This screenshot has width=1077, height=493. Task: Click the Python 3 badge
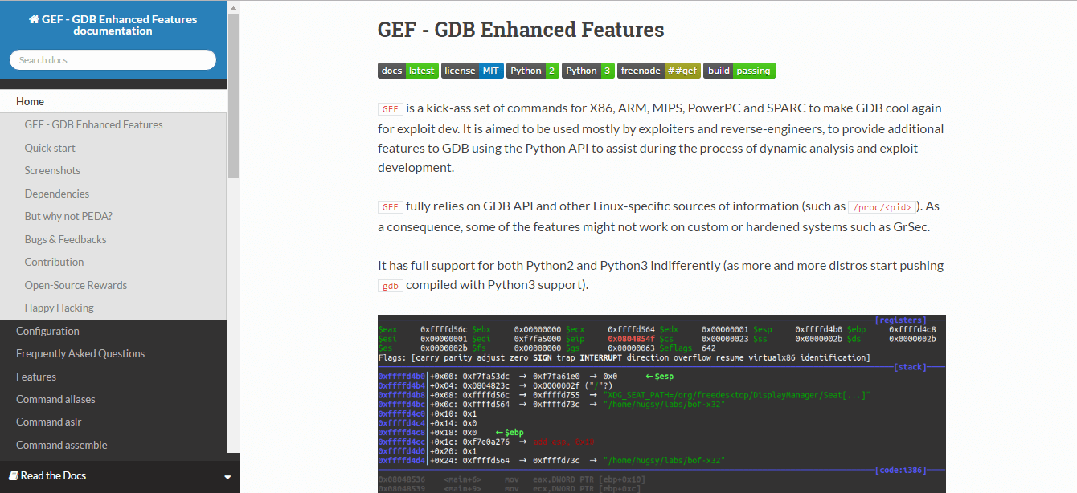(588, 71)
